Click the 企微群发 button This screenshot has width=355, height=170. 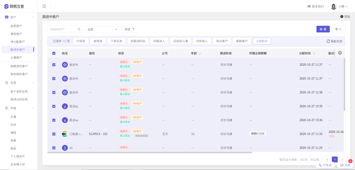click(262, 41)
